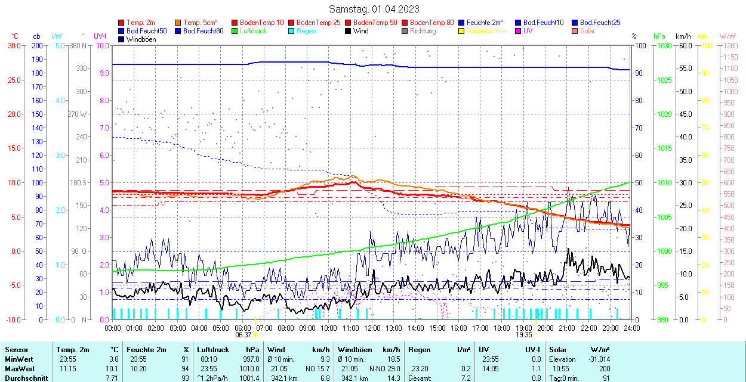Viewport: 746px width, 382px height.
Task: Click the 06:37 sunrise time marker
Action: point(243,335)
